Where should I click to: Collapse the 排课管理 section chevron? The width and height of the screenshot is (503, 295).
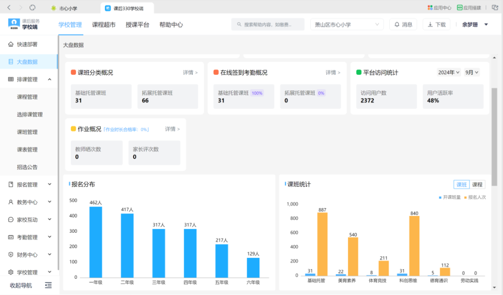tap(49, 79)
